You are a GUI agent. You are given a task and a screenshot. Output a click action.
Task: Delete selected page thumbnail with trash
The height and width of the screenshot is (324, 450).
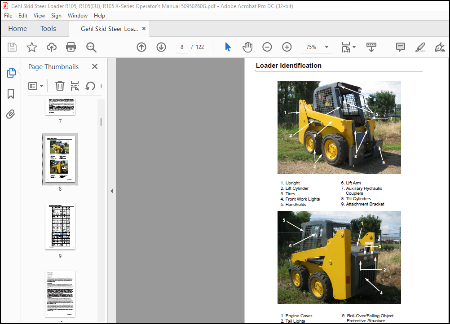(60, 86)
